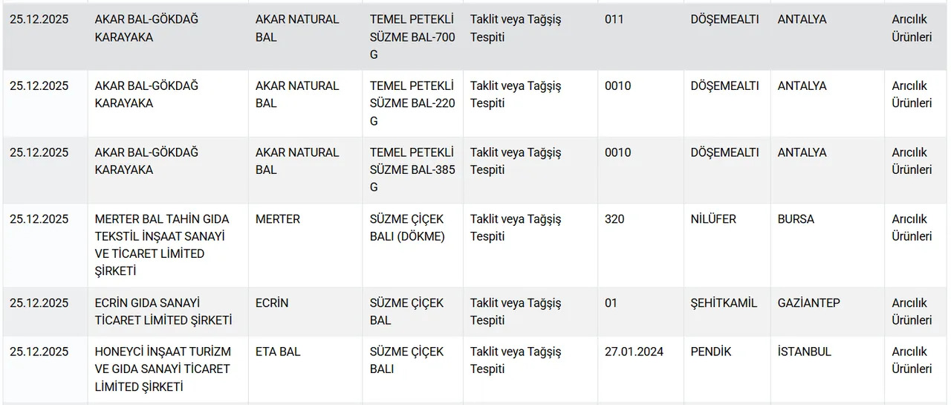
Task: Select the PENDİK district cell
Action: click(x=711, y=351)
